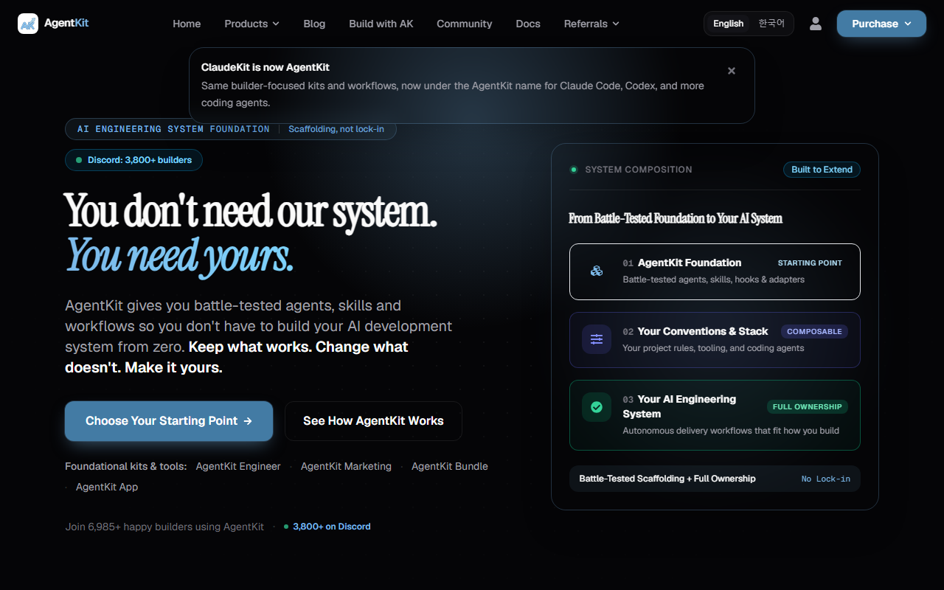Click Join 6,985+ happy builders text
The image size is (944, 590).
tap(164, 527)
